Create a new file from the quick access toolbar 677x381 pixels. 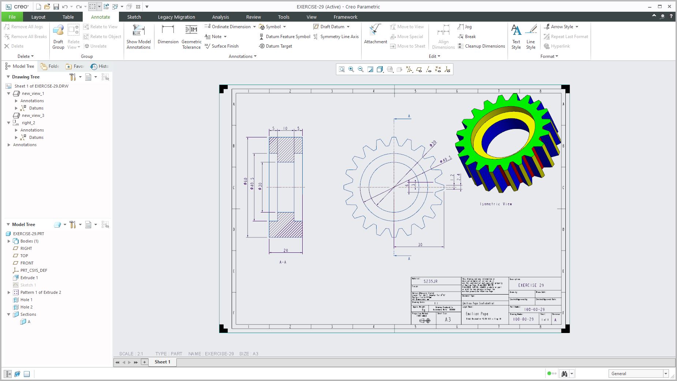(x=38, y=7)
